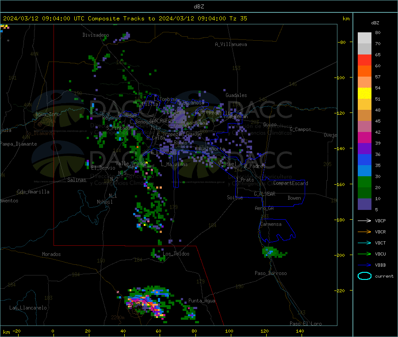Viewport: 398px width, 337px height.
Task: Click the 'Guico' map label
Action: tap(270, 124)
